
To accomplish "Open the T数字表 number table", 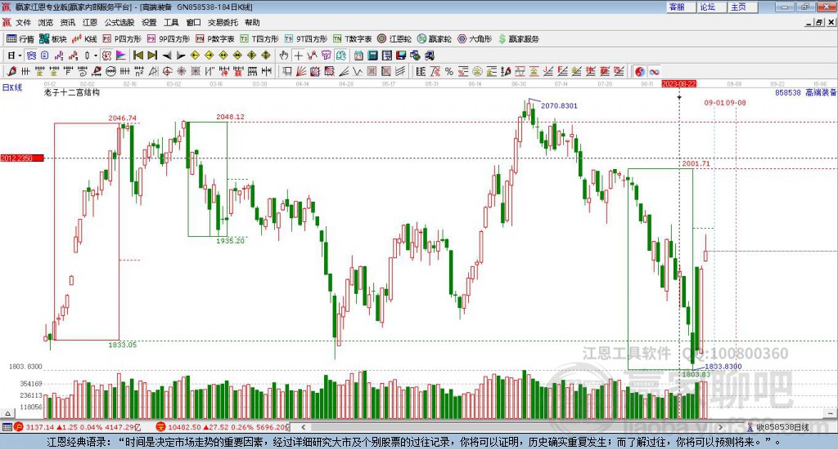I will tap(352, 39).
